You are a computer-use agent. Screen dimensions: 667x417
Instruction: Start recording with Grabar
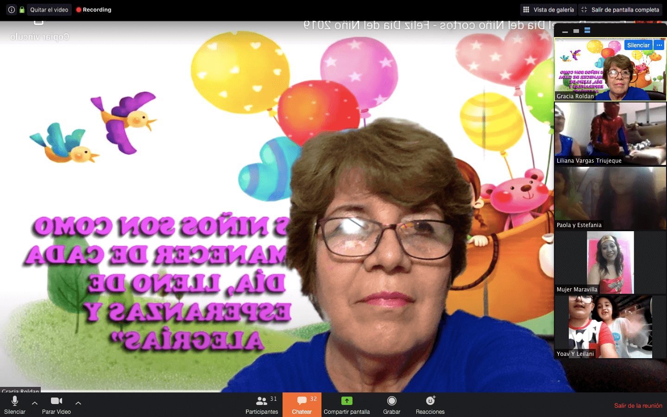[x=392, y=405]
